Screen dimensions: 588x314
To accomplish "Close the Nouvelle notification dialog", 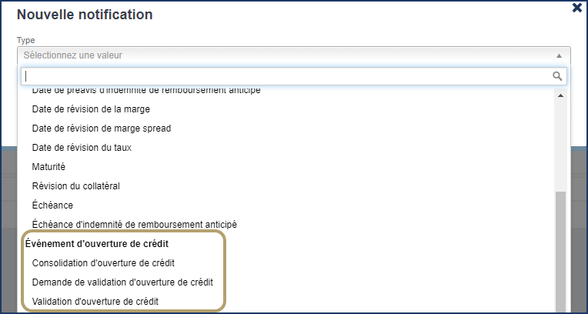I will [x=576, y=8].
